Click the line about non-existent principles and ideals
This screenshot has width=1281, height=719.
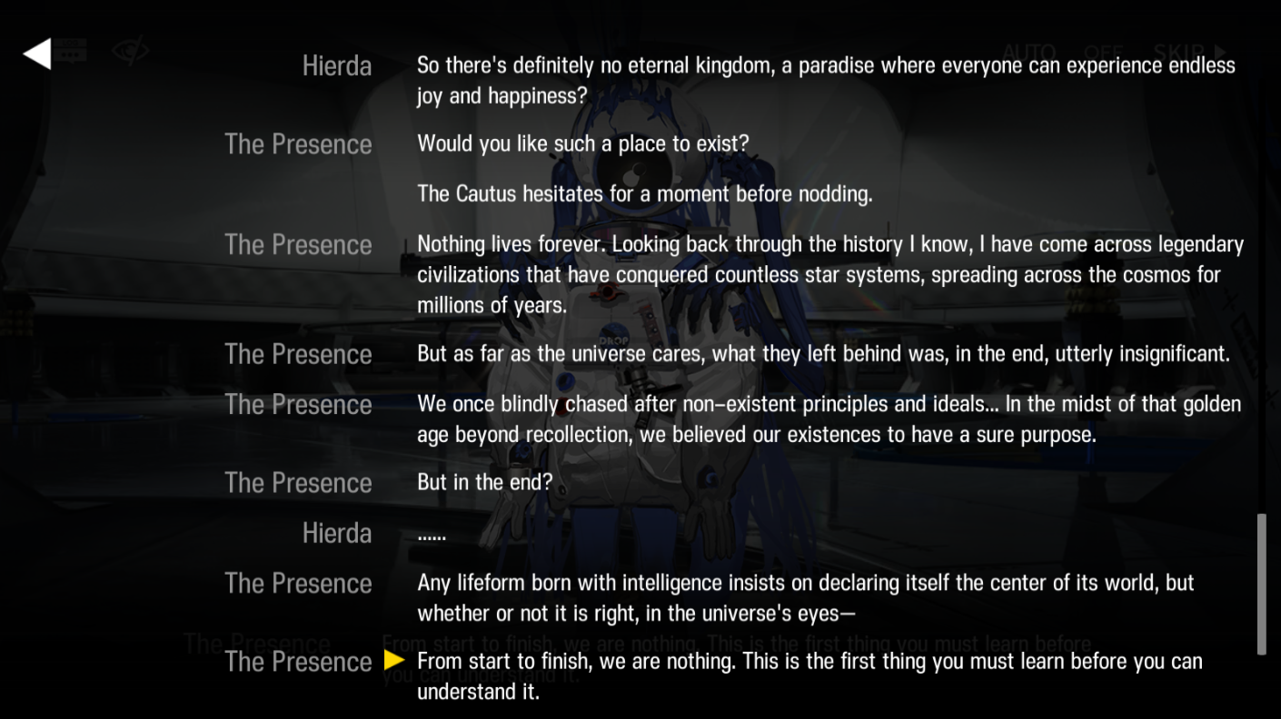pyautogui.click(x=829, y=419)
